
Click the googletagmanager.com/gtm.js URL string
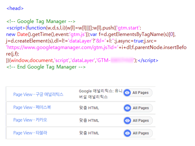(x=62, y=47)
